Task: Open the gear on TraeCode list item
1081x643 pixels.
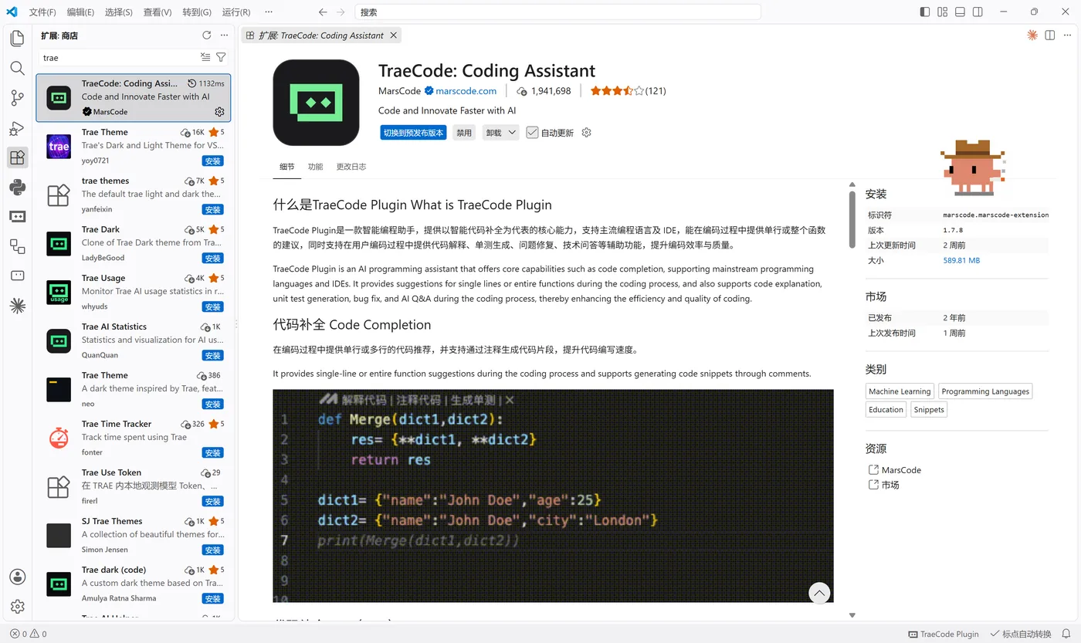Action: click(219, 112)
